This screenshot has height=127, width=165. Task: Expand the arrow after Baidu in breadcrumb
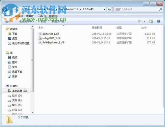(56, 9)
